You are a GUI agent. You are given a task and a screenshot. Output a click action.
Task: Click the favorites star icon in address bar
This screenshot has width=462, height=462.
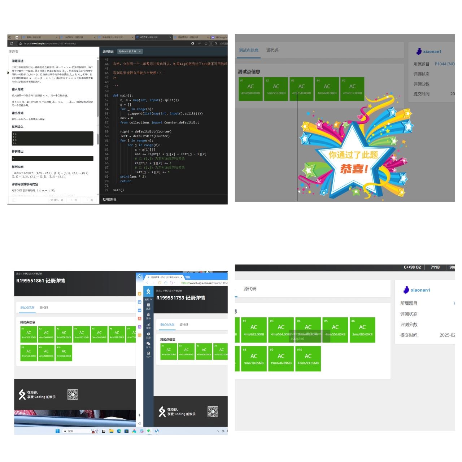(206, 43)
